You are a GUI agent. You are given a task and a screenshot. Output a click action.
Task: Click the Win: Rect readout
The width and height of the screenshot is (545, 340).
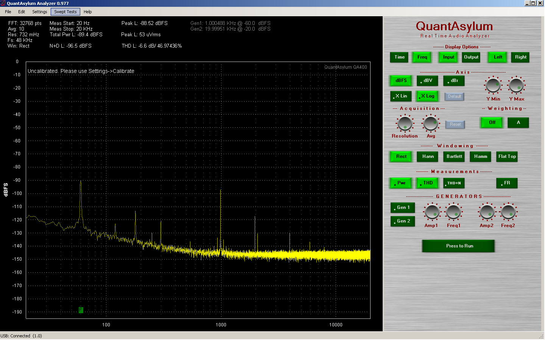click(x=19, y=46)
